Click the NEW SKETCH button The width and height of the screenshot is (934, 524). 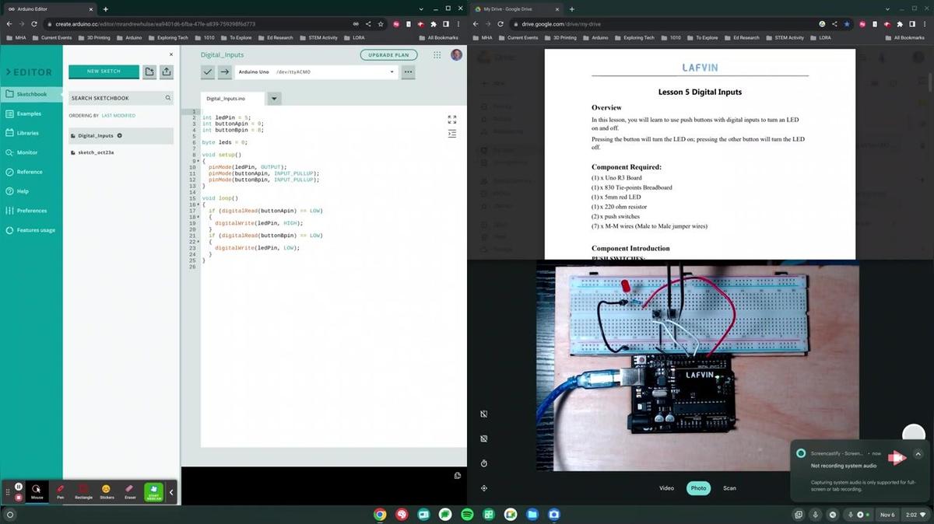click(104, 72)
